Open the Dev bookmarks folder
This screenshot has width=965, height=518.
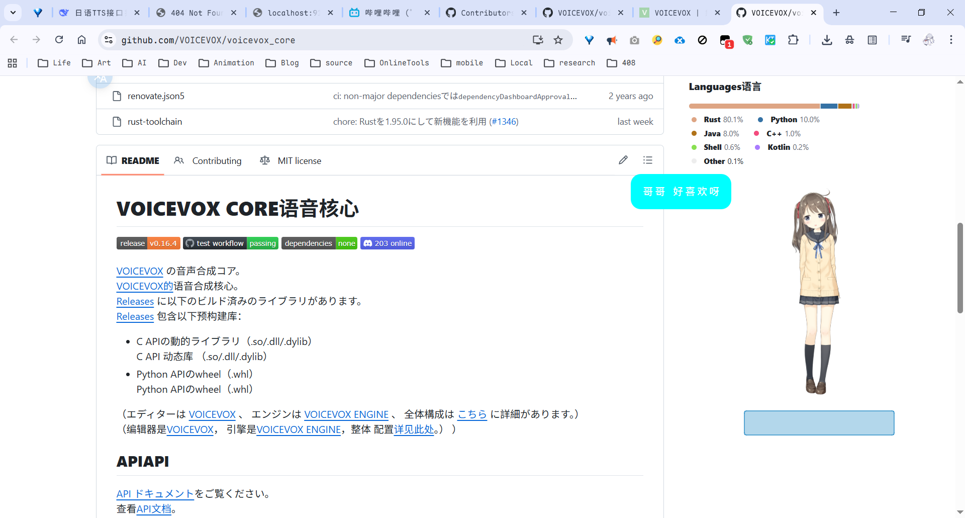172,63
